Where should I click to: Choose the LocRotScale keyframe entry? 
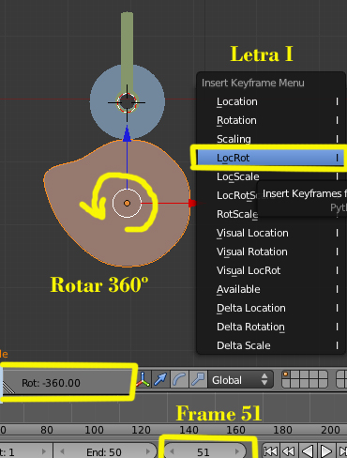(x=236, y=195)
